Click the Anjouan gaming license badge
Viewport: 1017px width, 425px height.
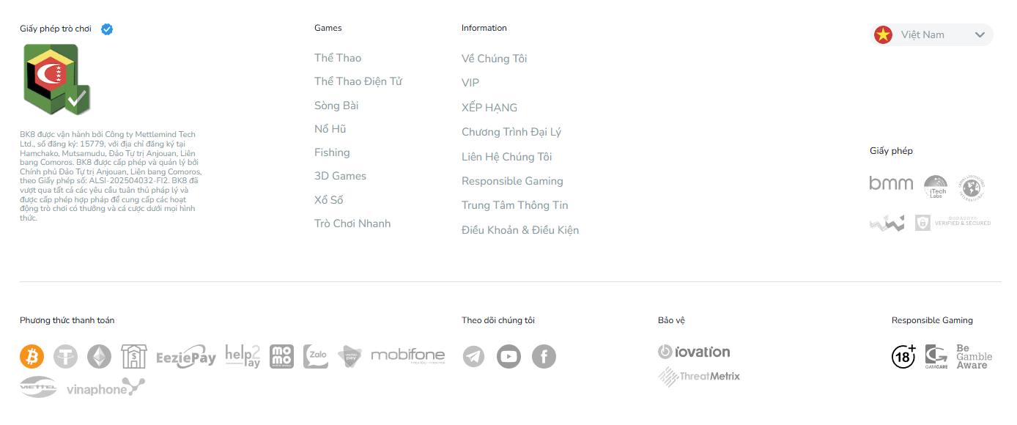tap(56, 79)
